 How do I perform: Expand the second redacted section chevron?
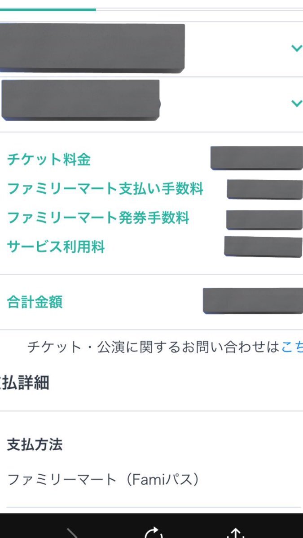(x=296, y=103)
